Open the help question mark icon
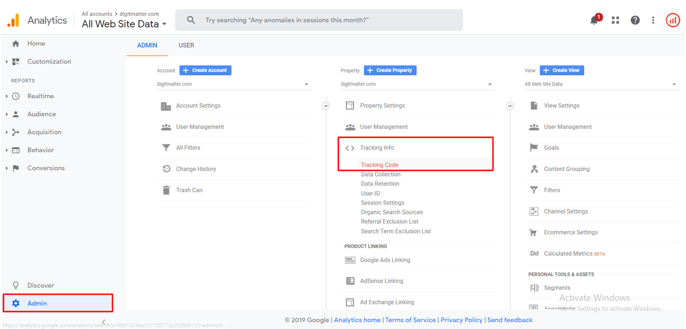 [x=635, y=20]
